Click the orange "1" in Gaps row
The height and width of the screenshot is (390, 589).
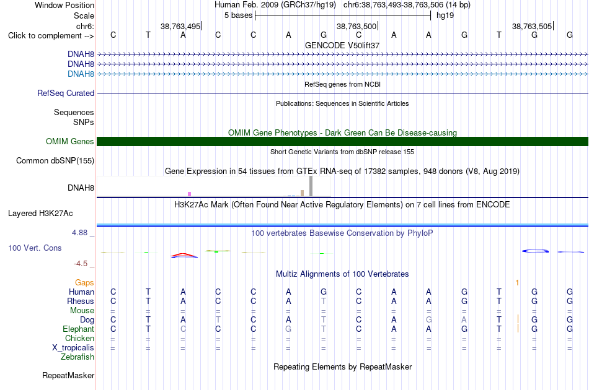click(517, 283)
